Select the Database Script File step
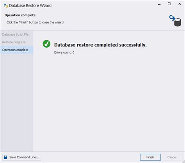The height and width of the screenshot is (163, 185). pyautogui.click(x=15, y=34)
